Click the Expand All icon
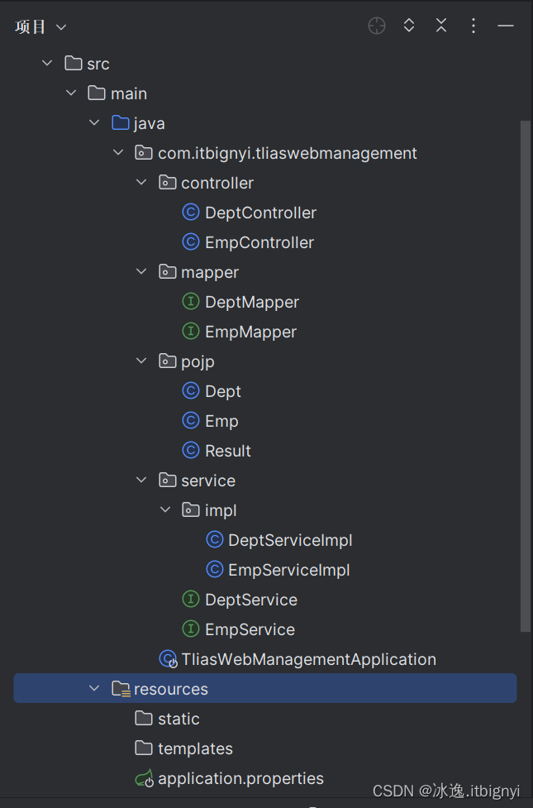Image resolution: width=533 pixels, height=808 pixels. [x=409, y=26]
